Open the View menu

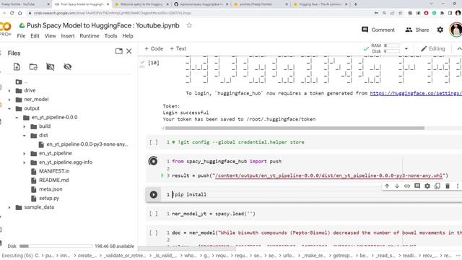(x=50, y=36)
